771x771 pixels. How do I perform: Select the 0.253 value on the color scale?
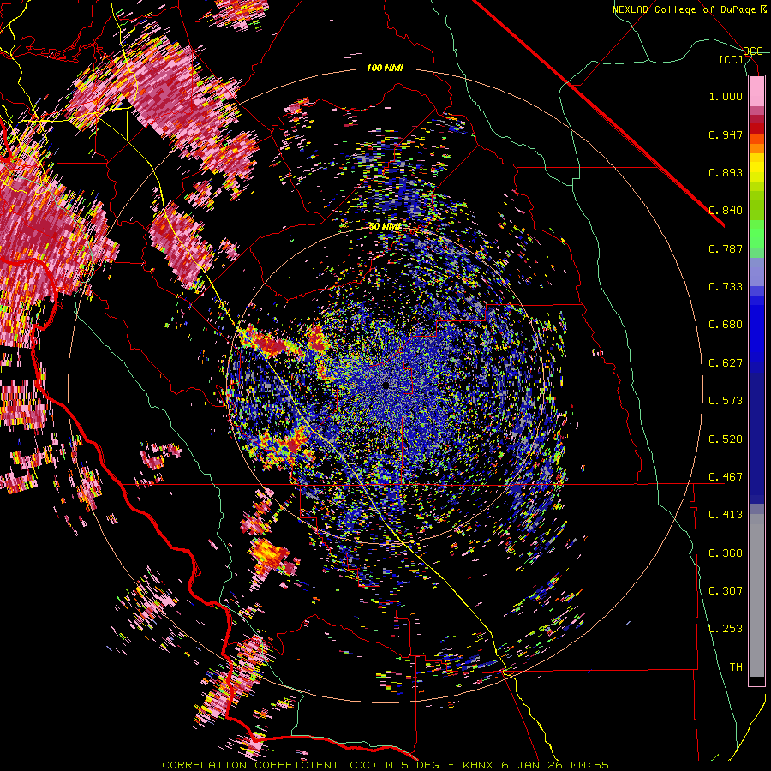tap(726, 629)
